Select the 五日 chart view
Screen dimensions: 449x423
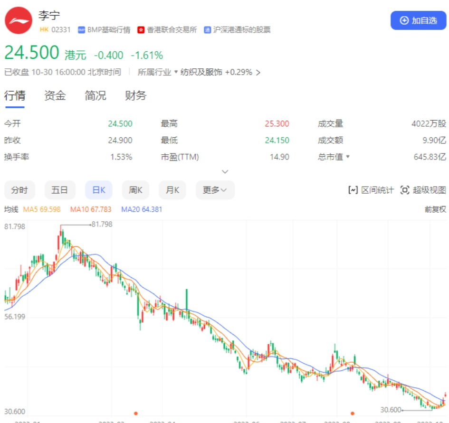click(60, 190)
